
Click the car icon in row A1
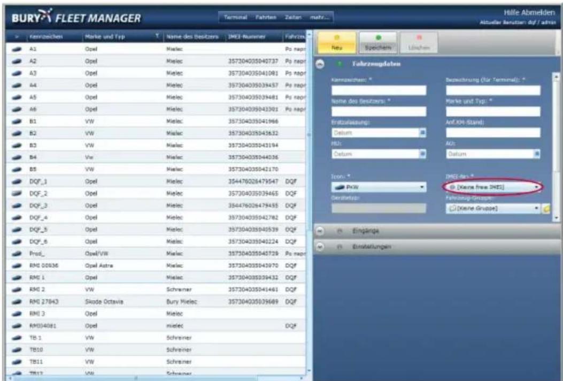(17, 49)
